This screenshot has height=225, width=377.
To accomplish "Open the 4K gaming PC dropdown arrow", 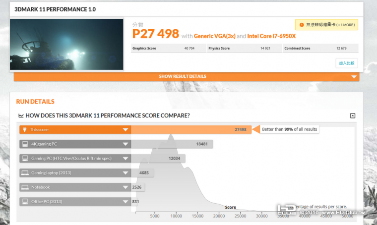I will [126, 144].
